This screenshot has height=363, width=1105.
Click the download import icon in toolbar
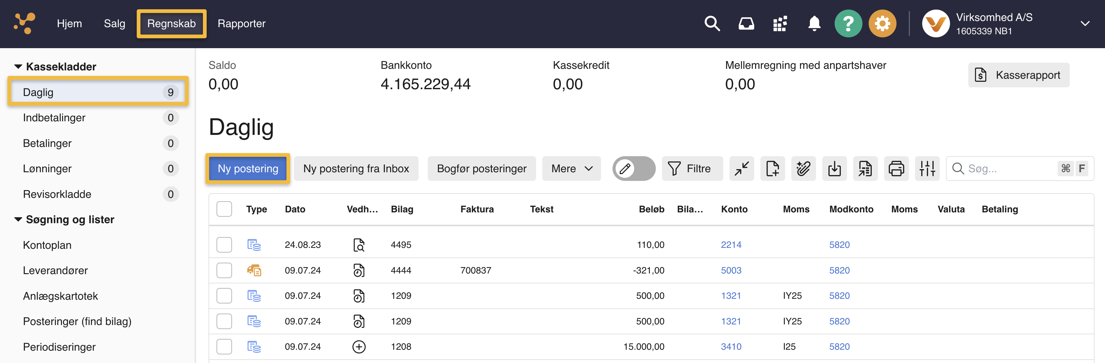[x=834, y=169]
